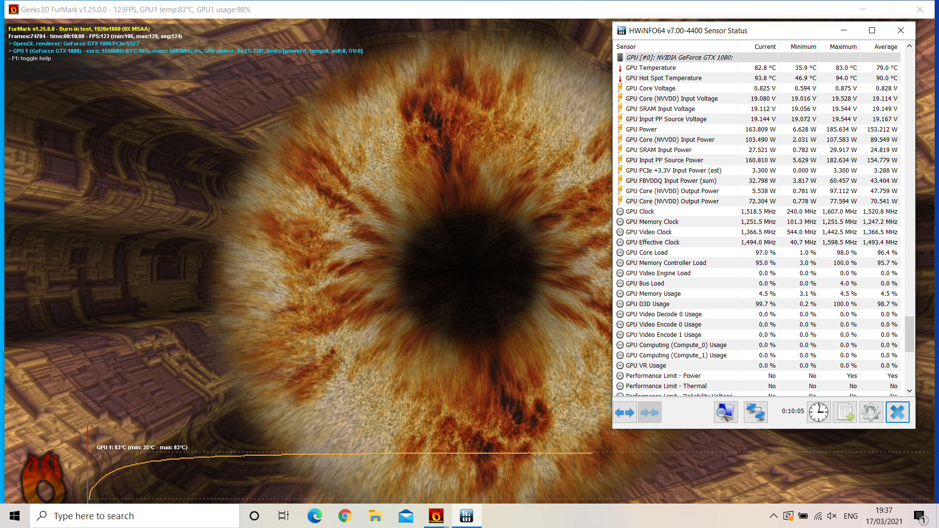
Task: Click the GPU Core Voltage lightning icon
Action: click(620, 88)
